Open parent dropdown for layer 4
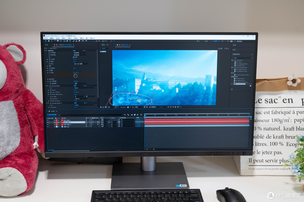 128,126
